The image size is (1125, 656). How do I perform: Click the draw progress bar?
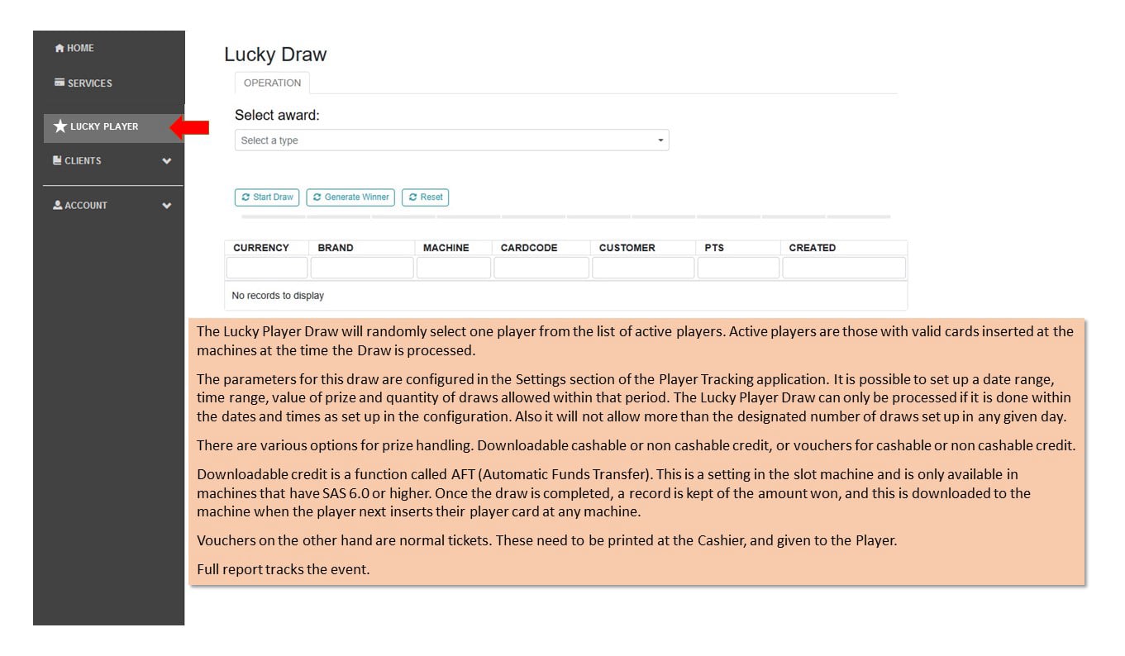click(566, 216)
